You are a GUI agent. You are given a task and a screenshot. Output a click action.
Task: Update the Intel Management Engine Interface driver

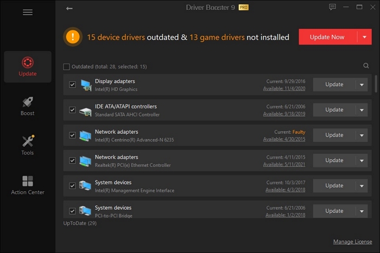tap(334, 186)
